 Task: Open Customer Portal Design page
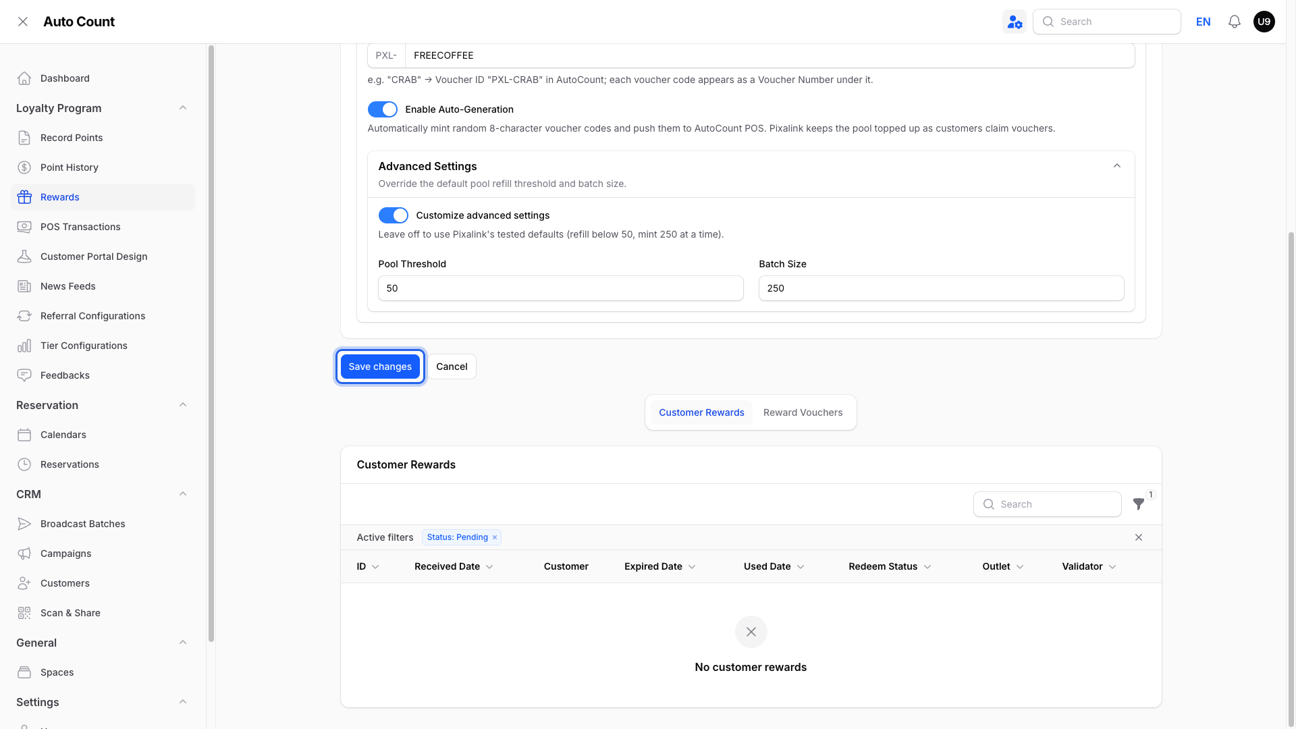[103, 256]
